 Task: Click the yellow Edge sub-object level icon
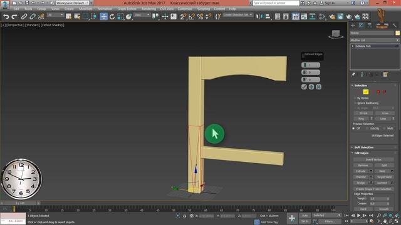click(366, 92)
